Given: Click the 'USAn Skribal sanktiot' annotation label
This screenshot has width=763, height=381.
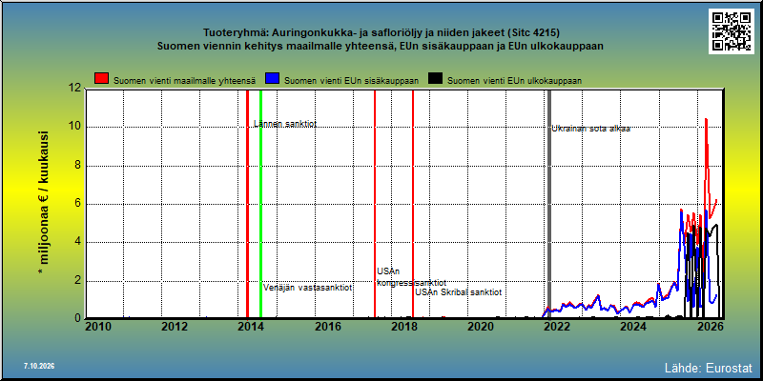Looking at the screenshot, I should (459, 292).
